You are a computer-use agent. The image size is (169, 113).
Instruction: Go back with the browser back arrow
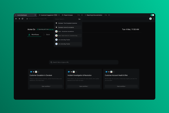click(16, 19)
